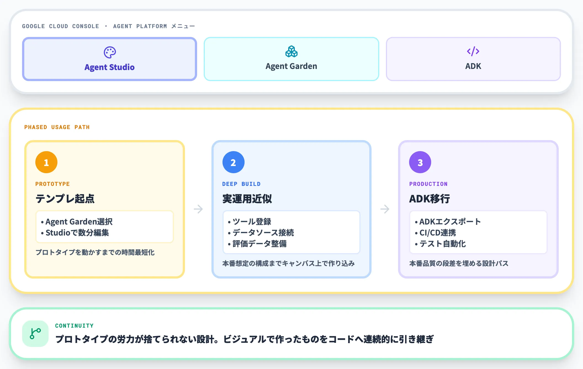The height and width of the screenshot is (369, 583).
Task: Click the green Continuity branch icon
Action: (35, 333)
